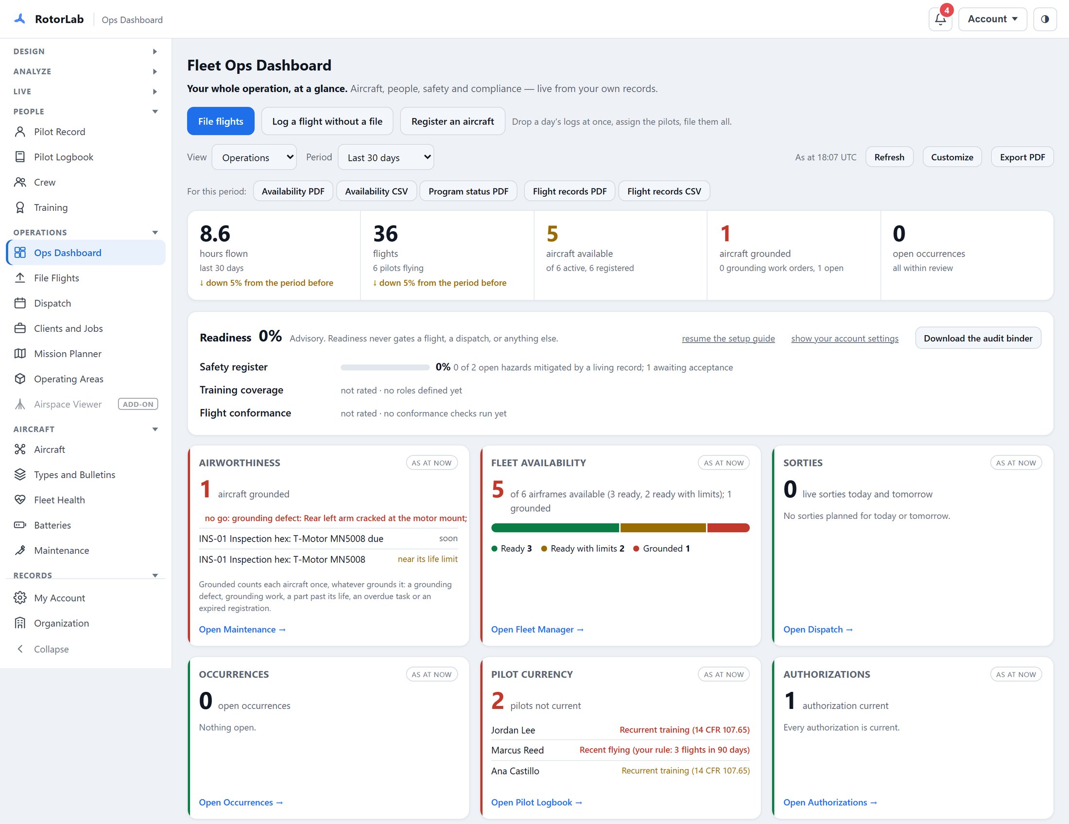Click the Fleet Health heart icon

coord(20,500)
